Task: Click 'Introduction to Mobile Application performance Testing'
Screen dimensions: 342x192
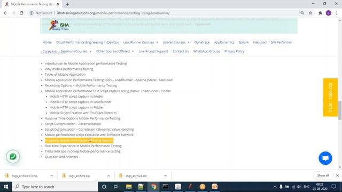Action: point(85,63)
